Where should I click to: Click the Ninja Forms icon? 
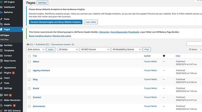(1, 61)
